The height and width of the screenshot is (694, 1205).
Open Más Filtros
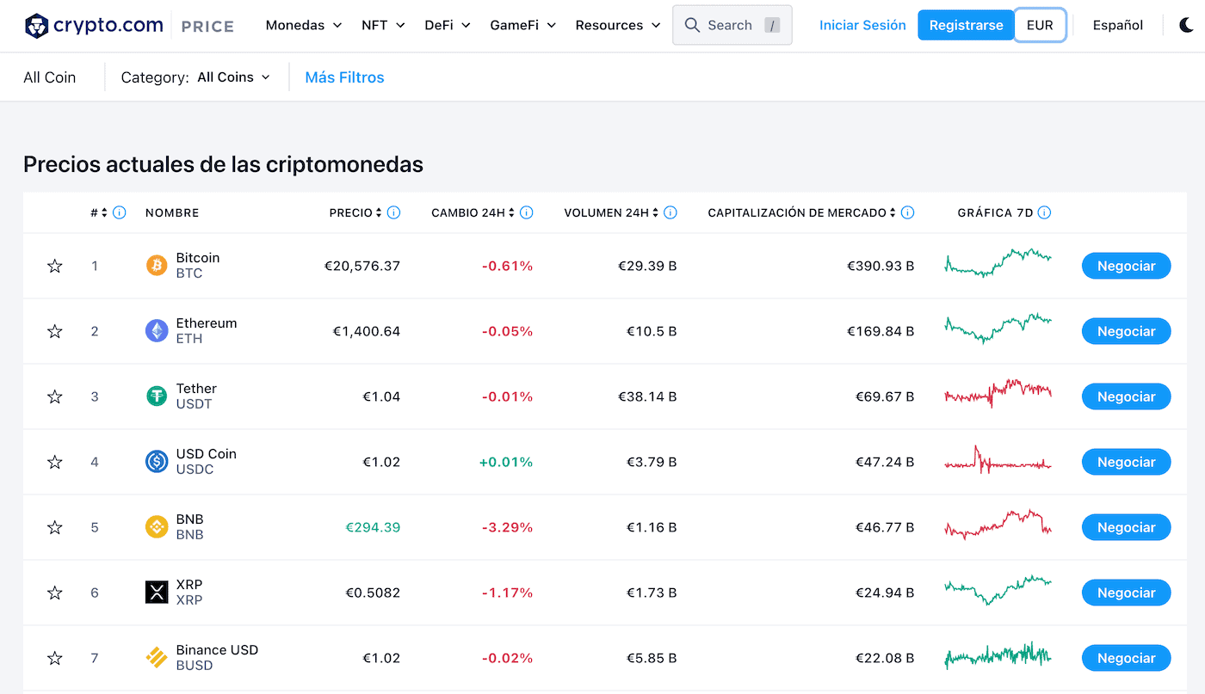[344, 77]
